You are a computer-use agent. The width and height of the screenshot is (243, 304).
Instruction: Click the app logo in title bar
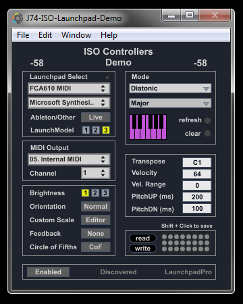[x=18, y=18]
